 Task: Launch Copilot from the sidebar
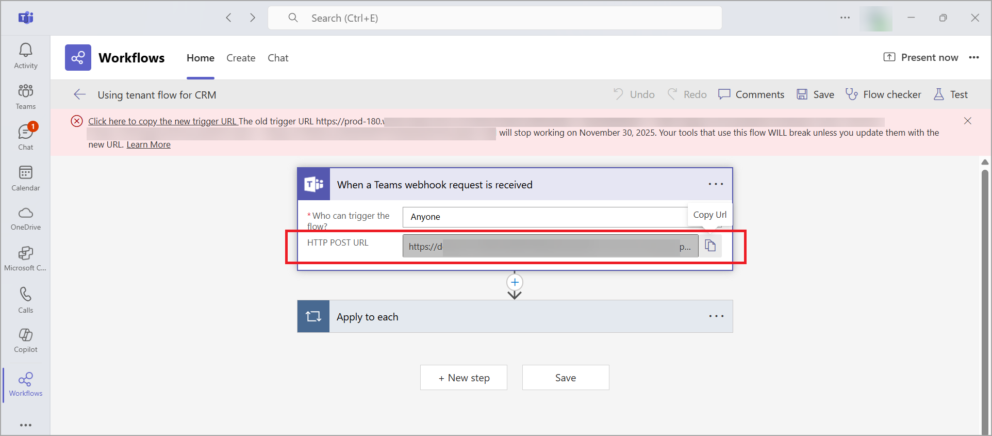coord(26,341)
